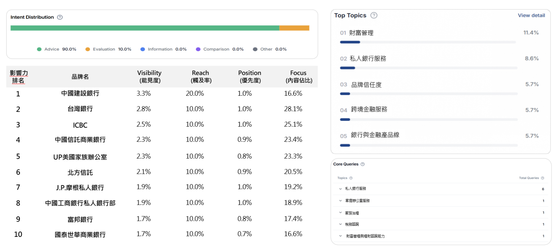Viewport: 556px width, 249px height.
Task: Click the 財富管理 topic label
Action: 361,33
